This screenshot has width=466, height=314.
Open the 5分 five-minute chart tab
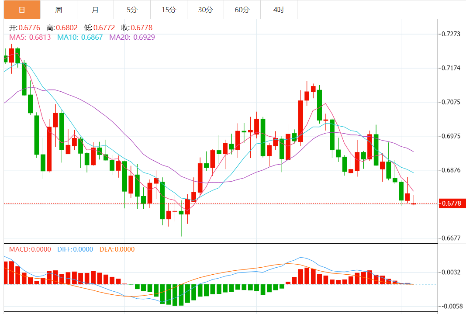pyautogui.click(x=132, y=10)
